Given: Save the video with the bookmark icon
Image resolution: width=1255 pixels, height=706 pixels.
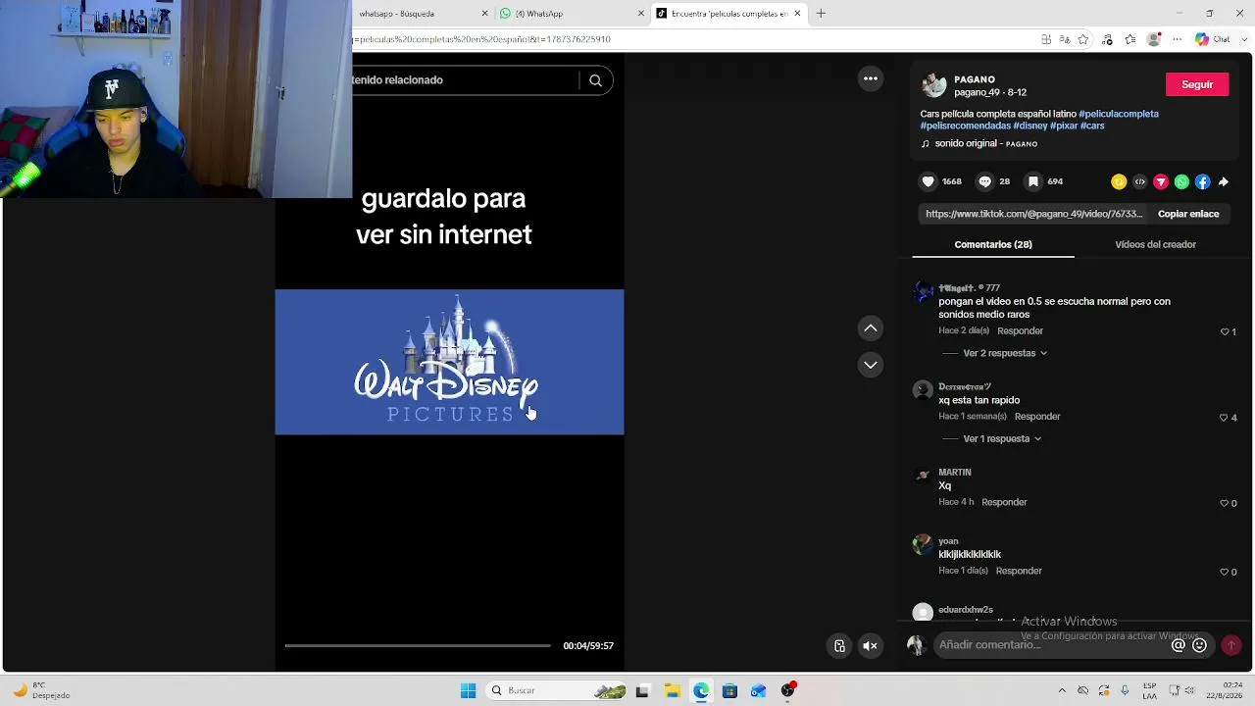Looking at the screenshot, I should tap(1032, 181).
